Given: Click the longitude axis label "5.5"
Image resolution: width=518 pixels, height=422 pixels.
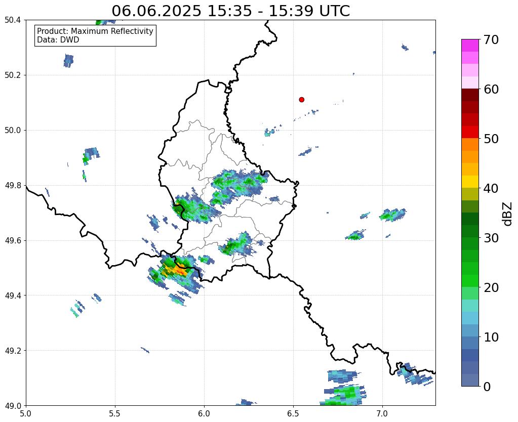Looking at the screenshot, I should [115, 413].
